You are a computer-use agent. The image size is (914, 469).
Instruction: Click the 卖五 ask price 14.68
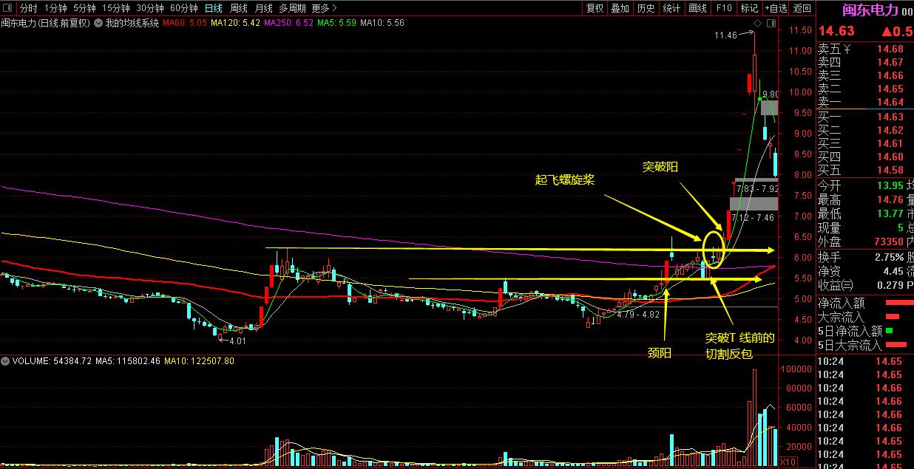click(890, 49)
